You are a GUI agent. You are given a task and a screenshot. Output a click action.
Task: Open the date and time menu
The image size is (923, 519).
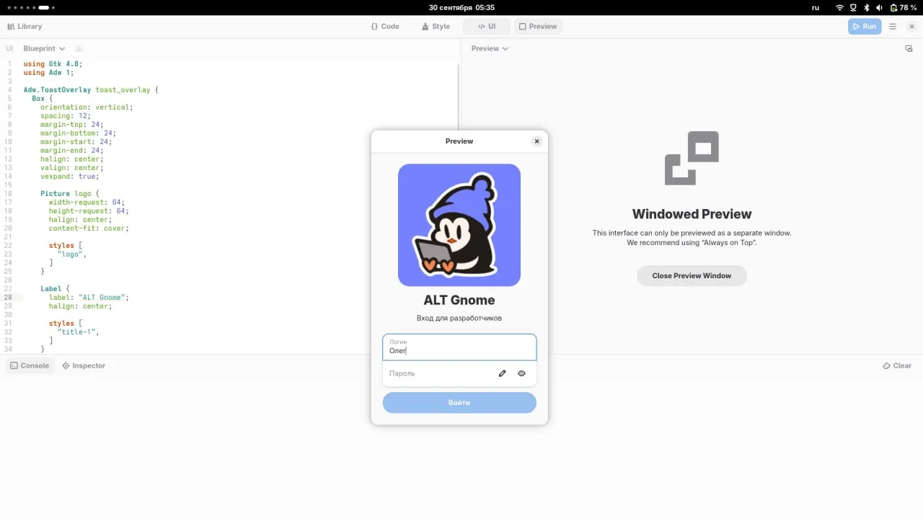click(x=461, y=7)
